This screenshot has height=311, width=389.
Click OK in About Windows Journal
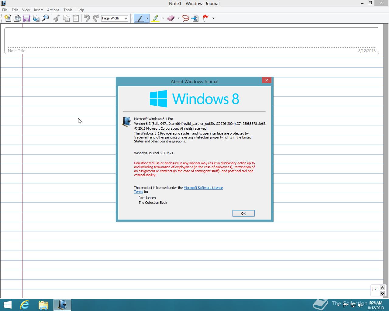(243, 214)
